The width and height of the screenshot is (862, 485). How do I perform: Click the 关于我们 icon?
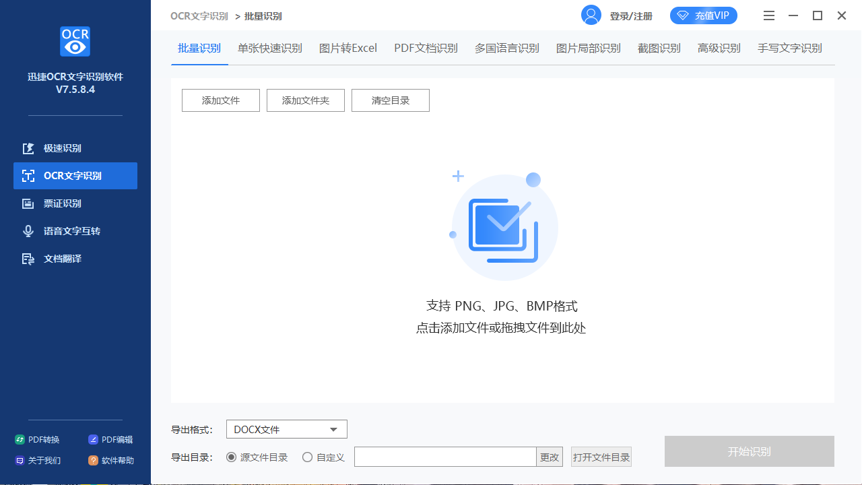point(20,461)
